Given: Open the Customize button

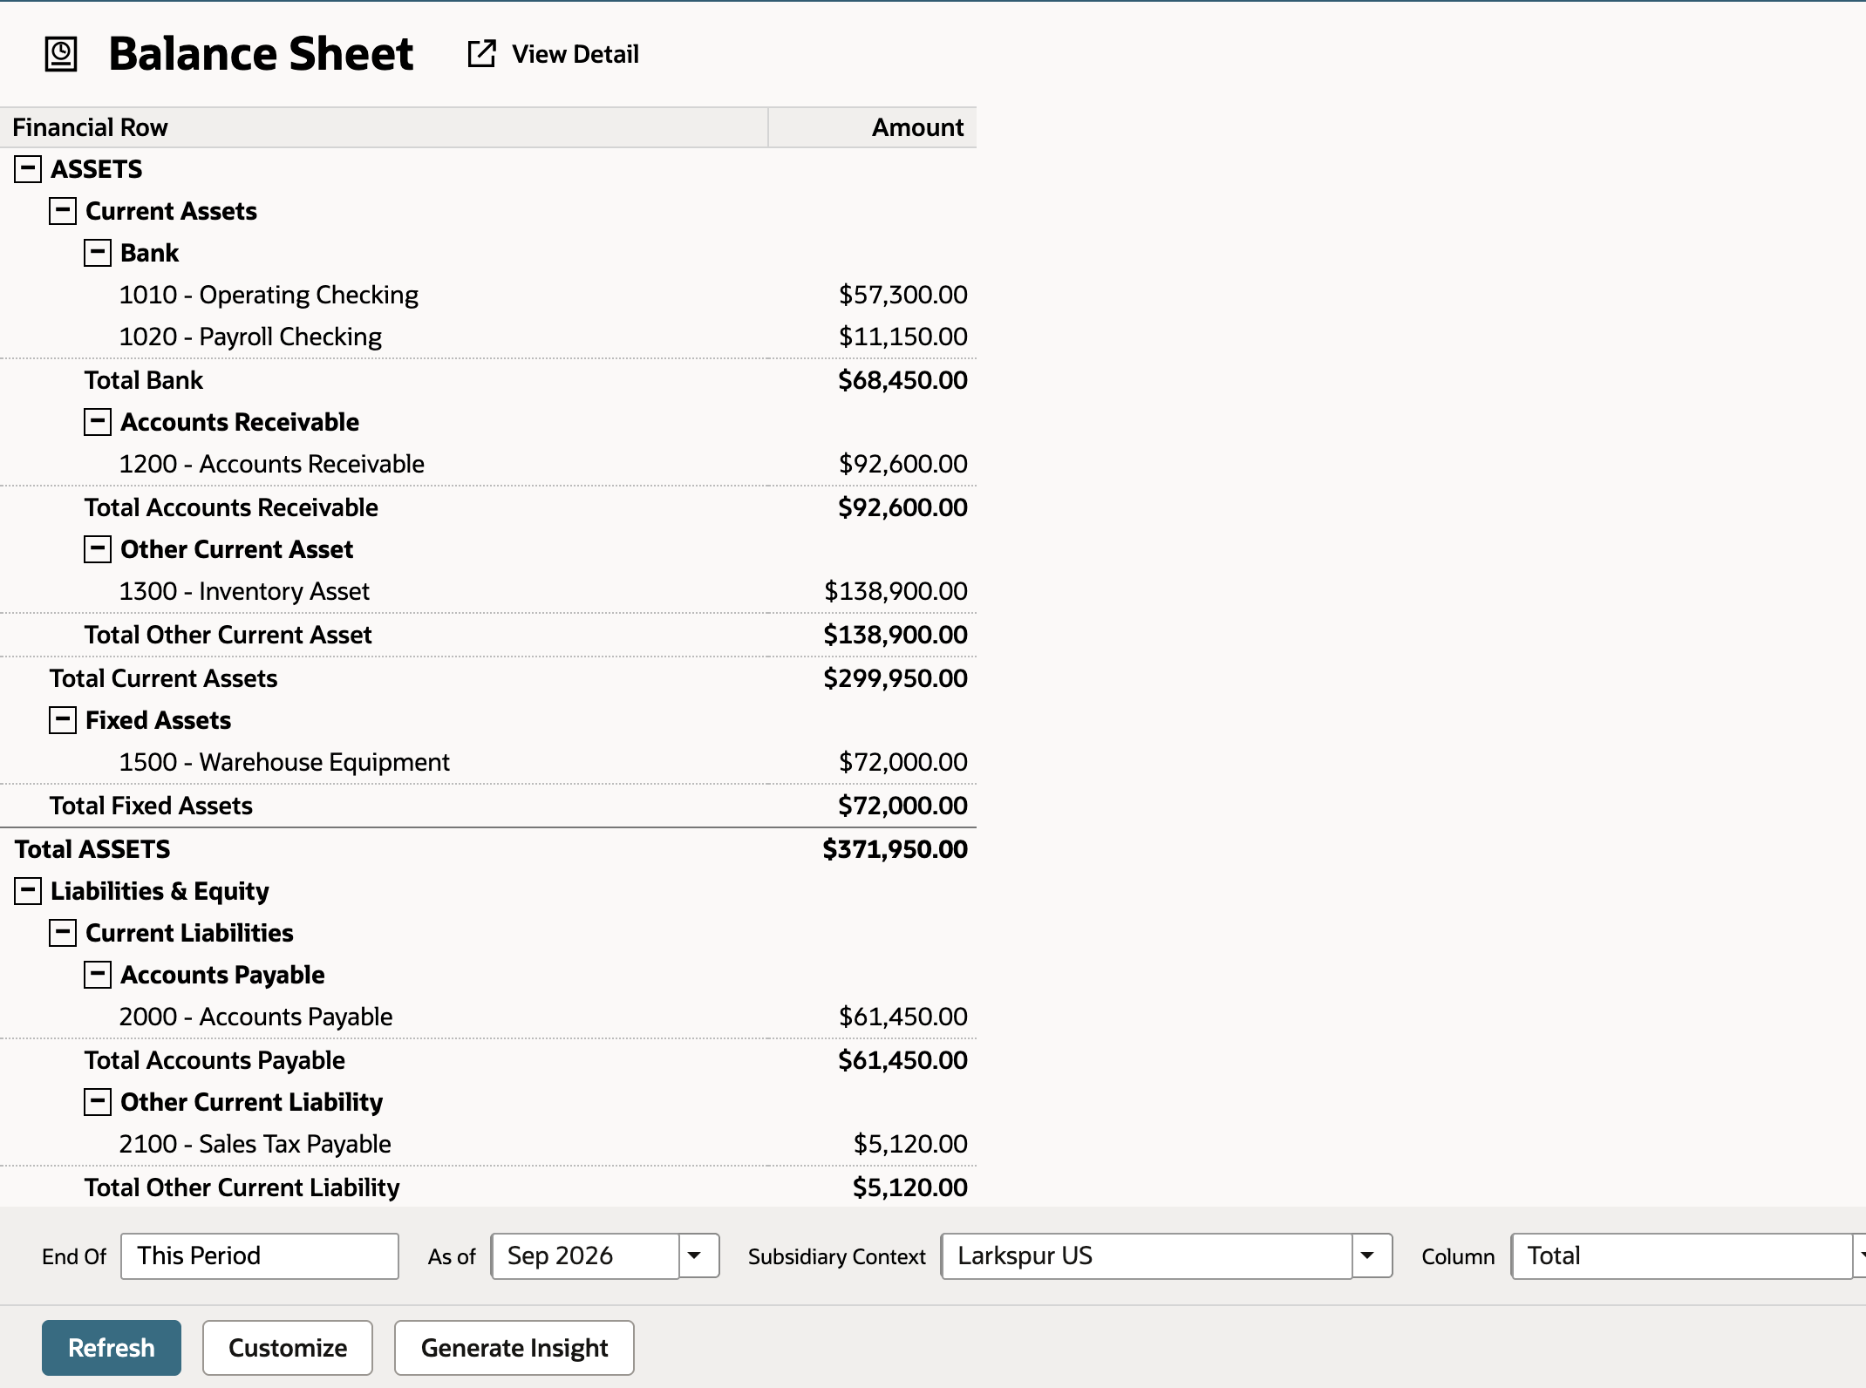Looking at the screenshot, I should click(x=288, y=1348).
